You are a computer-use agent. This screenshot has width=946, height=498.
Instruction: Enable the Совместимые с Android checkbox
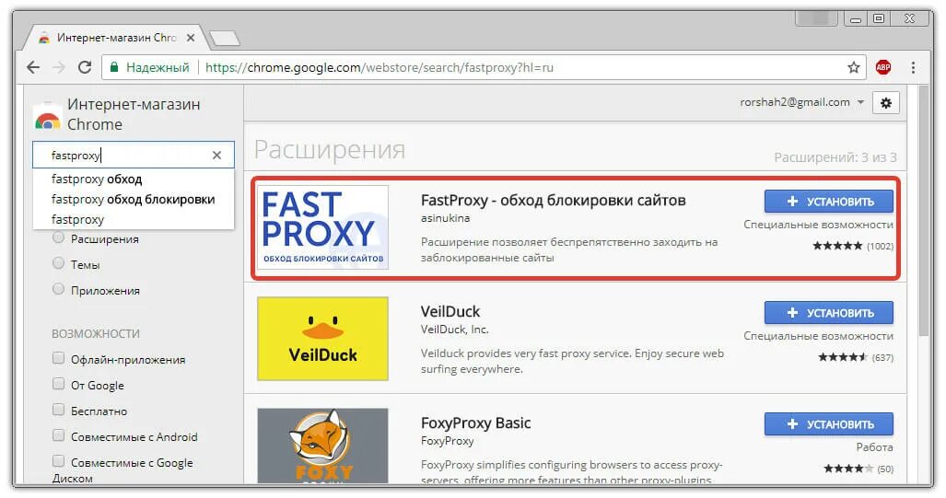[58, 435]
